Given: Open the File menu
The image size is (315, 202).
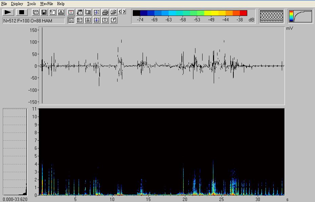Looking at the screenshot, I should pos(4,4).
